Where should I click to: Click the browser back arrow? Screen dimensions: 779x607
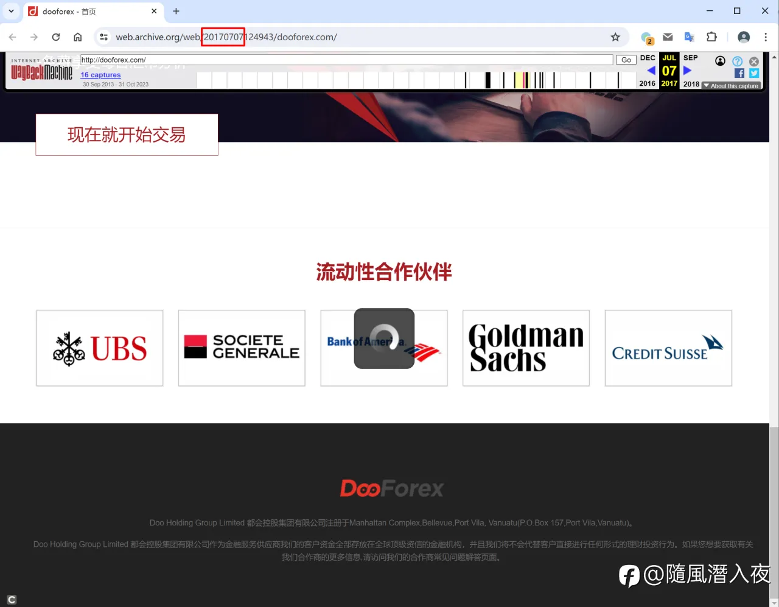click(13, 37)
